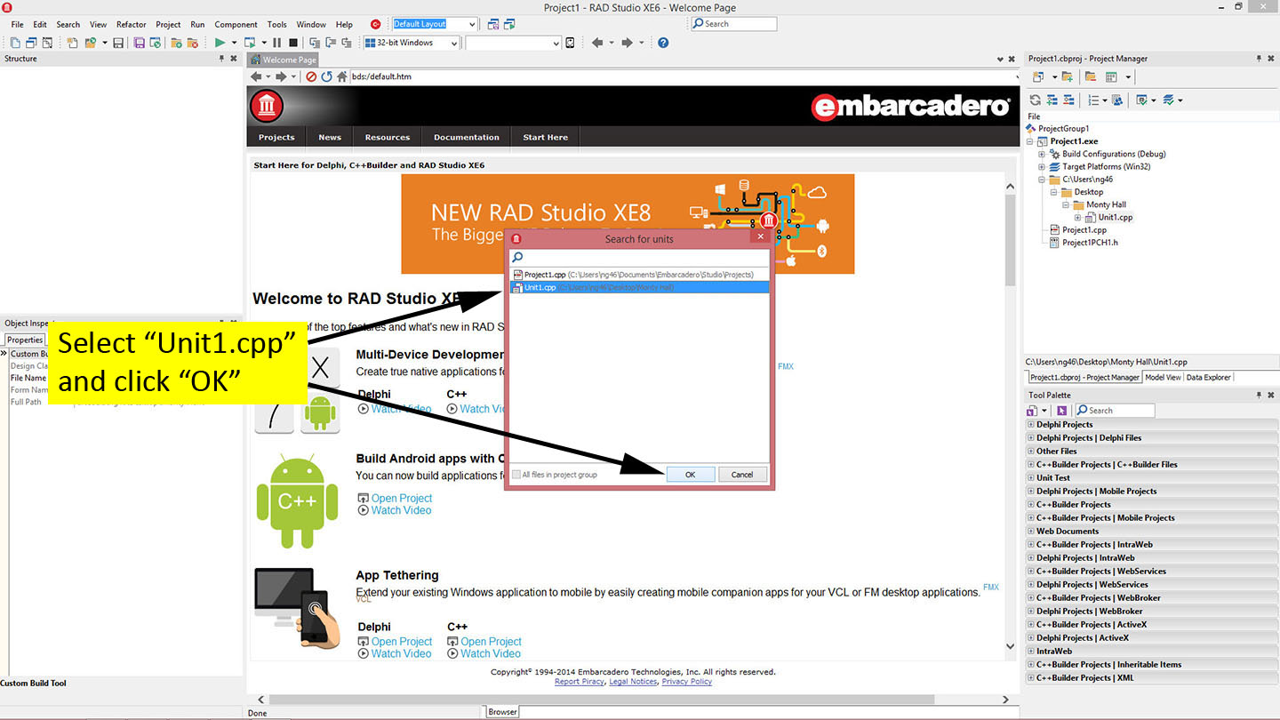Open the Project menu
1280x720 pixels.
pyautogui.click(x=168, y=24)
